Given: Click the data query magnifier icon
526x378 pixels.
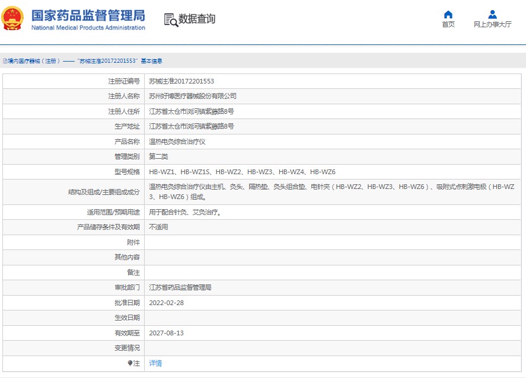Looking at the screenshot, I should point(171,20).
